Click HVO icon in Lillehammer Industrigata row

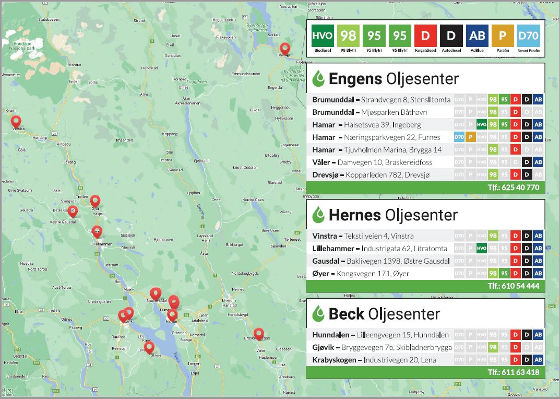(x=481, y=248)
